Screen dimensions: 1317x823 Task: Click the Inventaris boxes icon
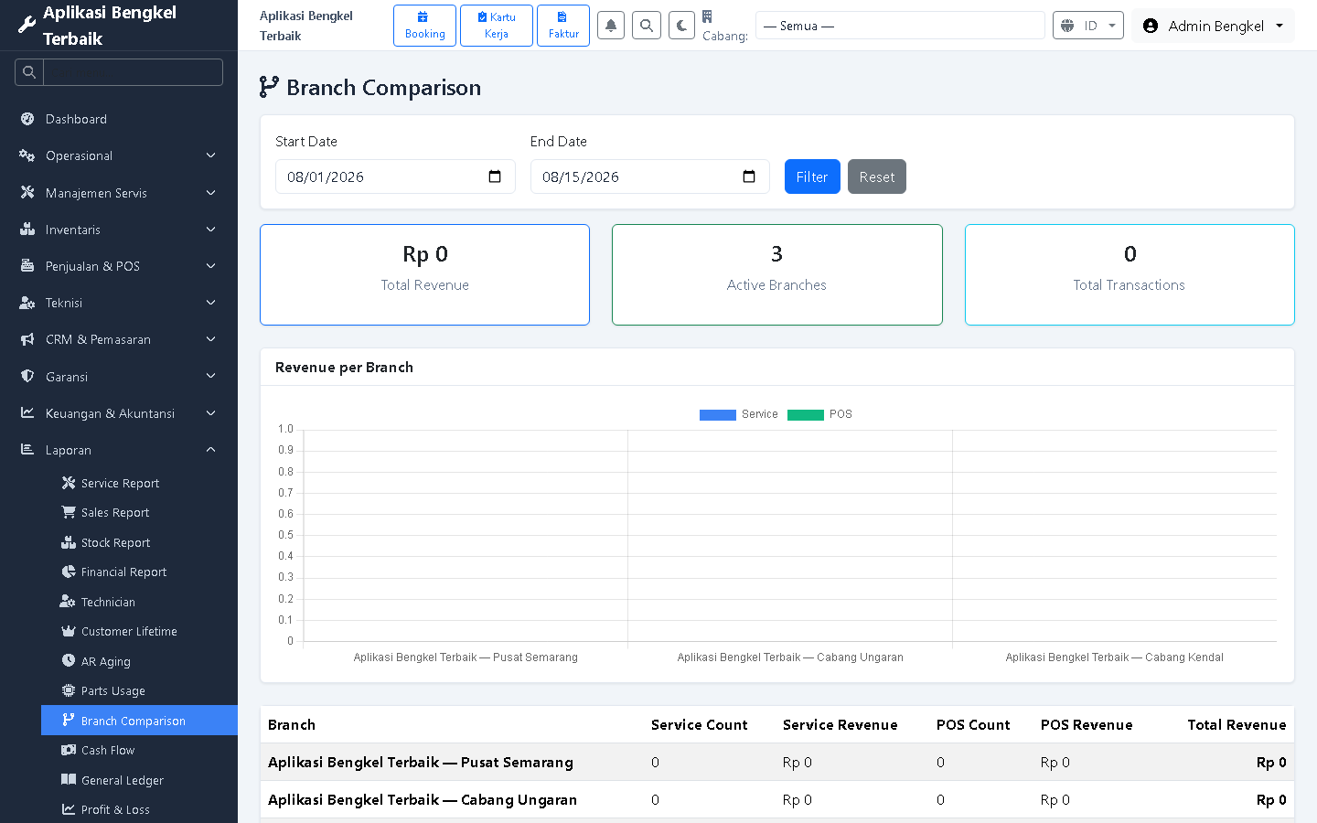(27, 230)
